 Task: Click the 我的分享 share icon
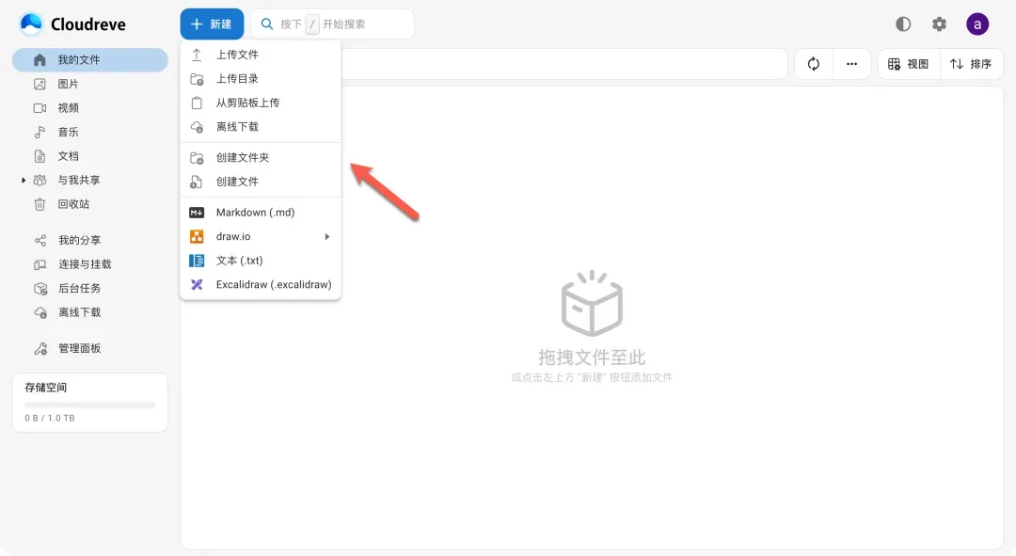click(40, 241)
